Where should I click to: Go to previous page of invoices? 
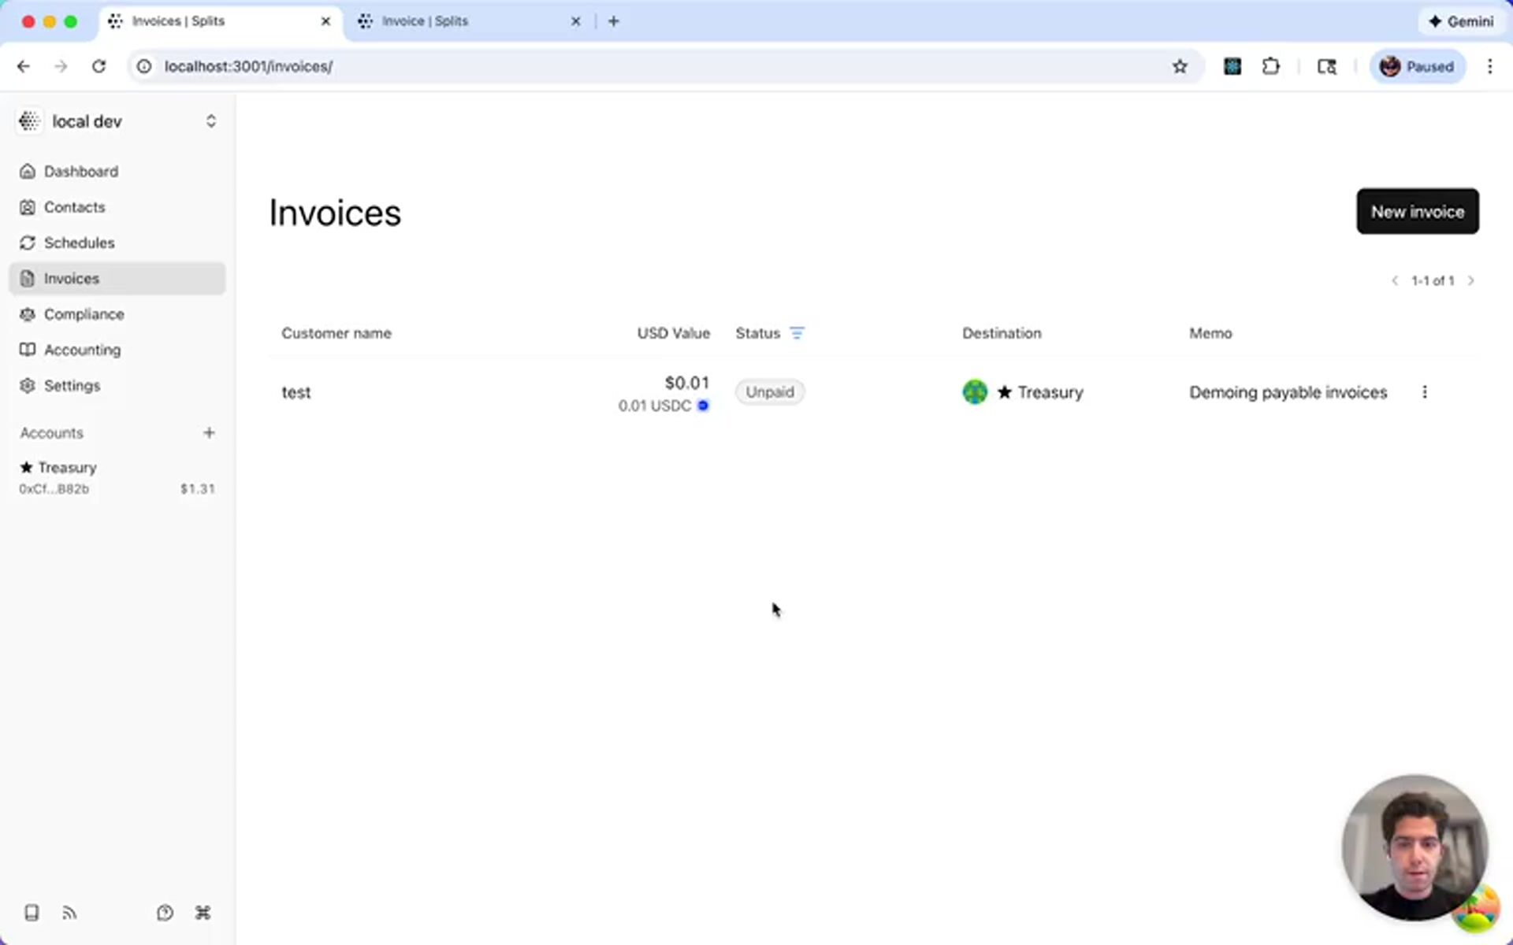point(1395,281)
